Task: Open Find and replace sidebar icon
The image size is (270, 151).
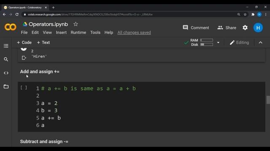Action: click(x=6, y=59)
